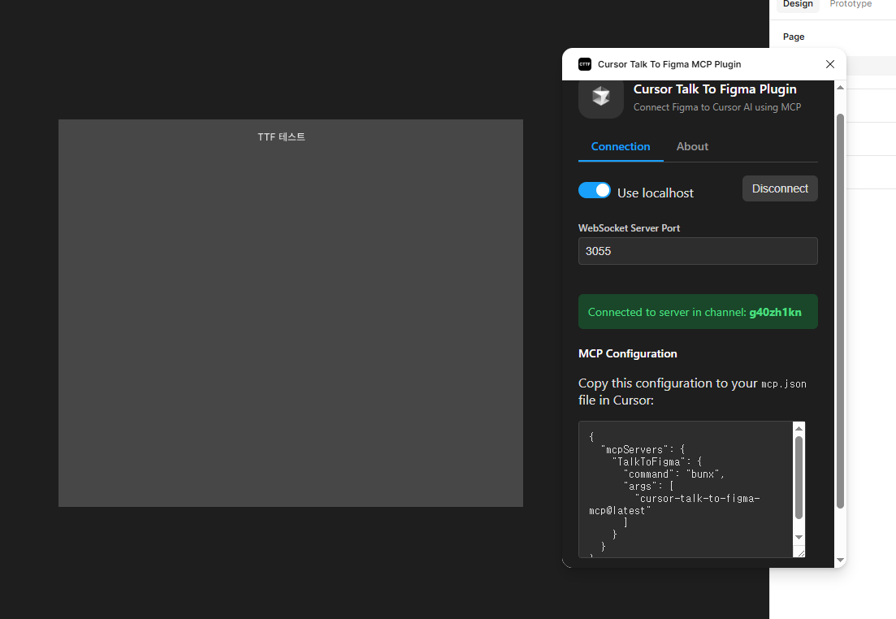The height and width of the screenshot is (619, 896).
Task: Click the plugin panel scroll down arrow
Action: 840,561
